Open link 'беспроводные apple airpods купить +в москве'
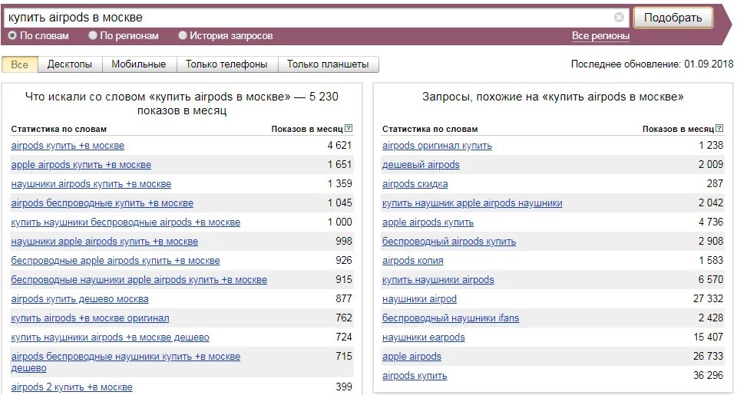This screenshot has width=737, height=395. click(116, 261)
